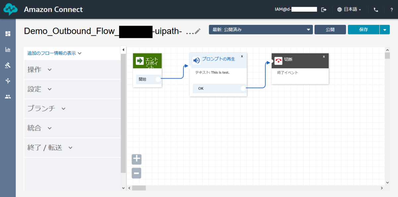Click the logout icon next to IAM user
The height and width of the screenshot is (197, 398).
tap(324, 10)
